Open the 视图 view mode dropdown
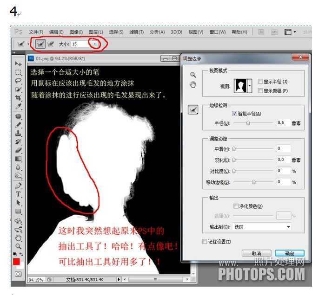 (250, 86)
